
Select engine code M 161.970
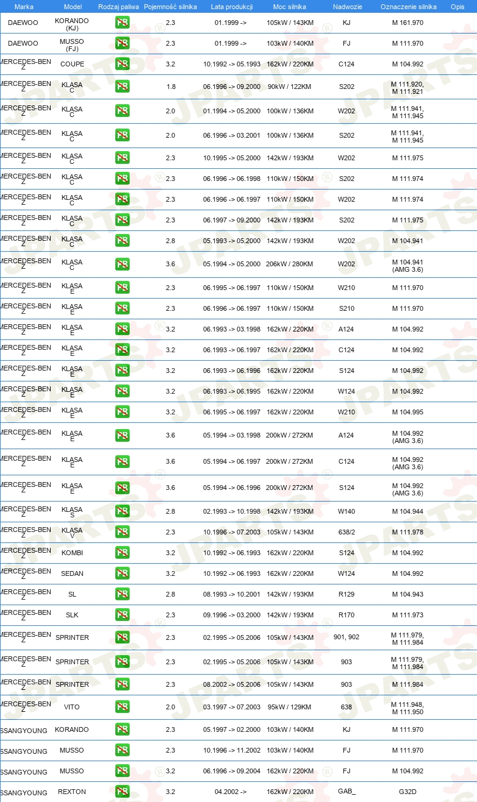pos(407,23)
